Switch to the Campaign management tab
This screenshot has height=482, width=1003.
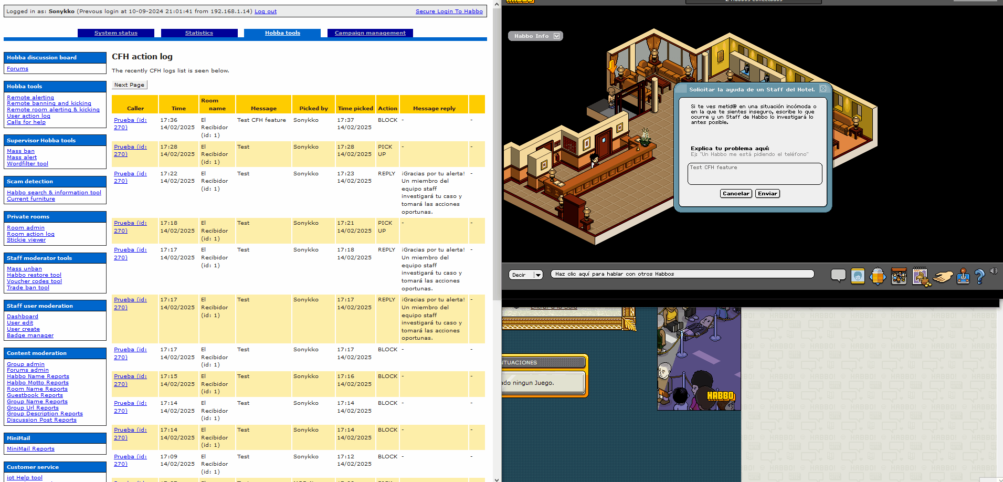click(370, 33)
